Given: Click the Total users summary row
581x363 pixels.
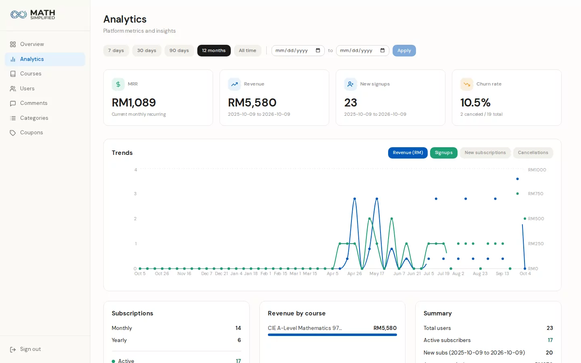Looking at the screenshot, I should (488, 328).
